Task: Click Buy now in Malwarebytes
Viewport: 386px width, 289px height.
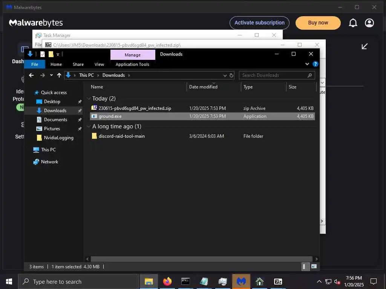Action: (x=318, y=23)
